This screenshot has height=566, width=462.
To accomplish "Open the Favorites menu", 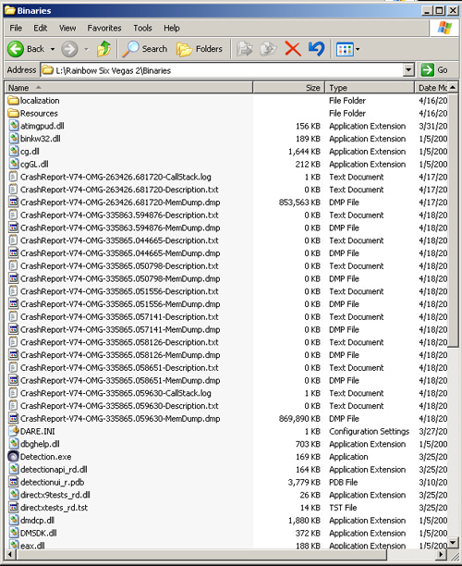I will pyautogui.click(x=104, y=28).
